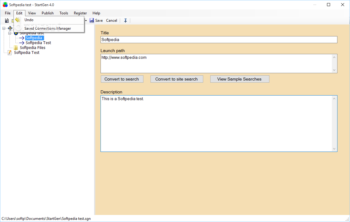
Task: Click the window resize grip corner
Action: 347,219
